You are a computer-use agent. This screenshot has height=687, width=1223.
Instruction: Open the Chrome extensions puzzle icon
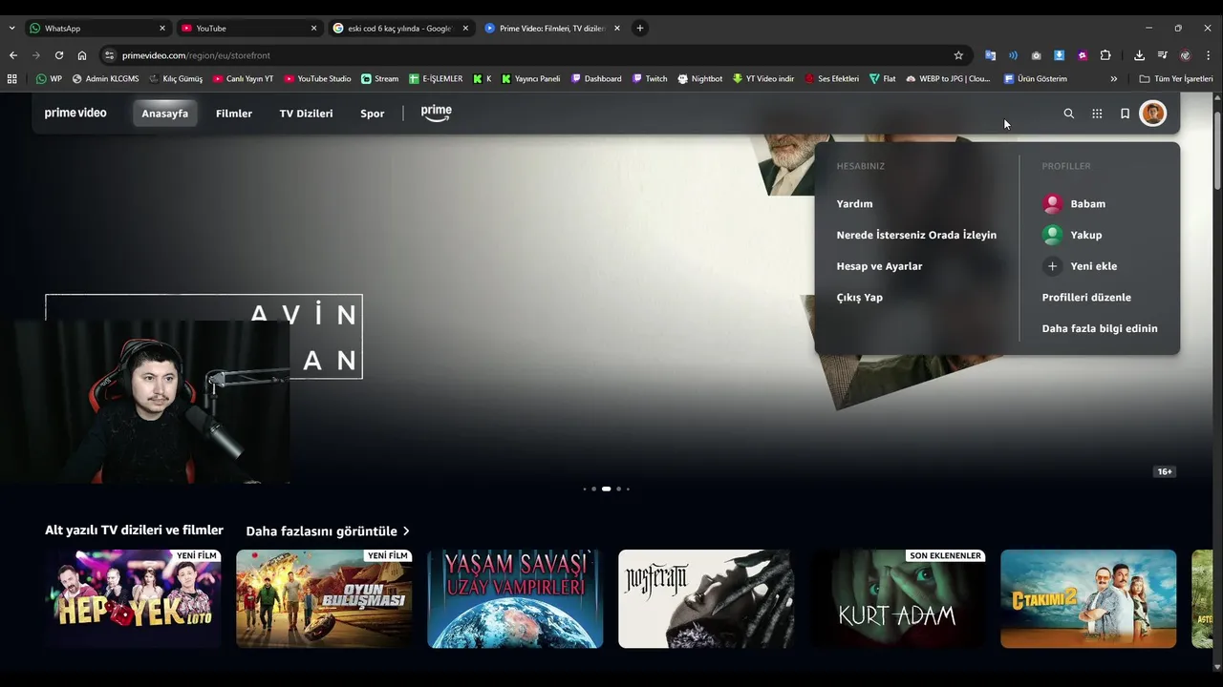(x=1105, y=55)
